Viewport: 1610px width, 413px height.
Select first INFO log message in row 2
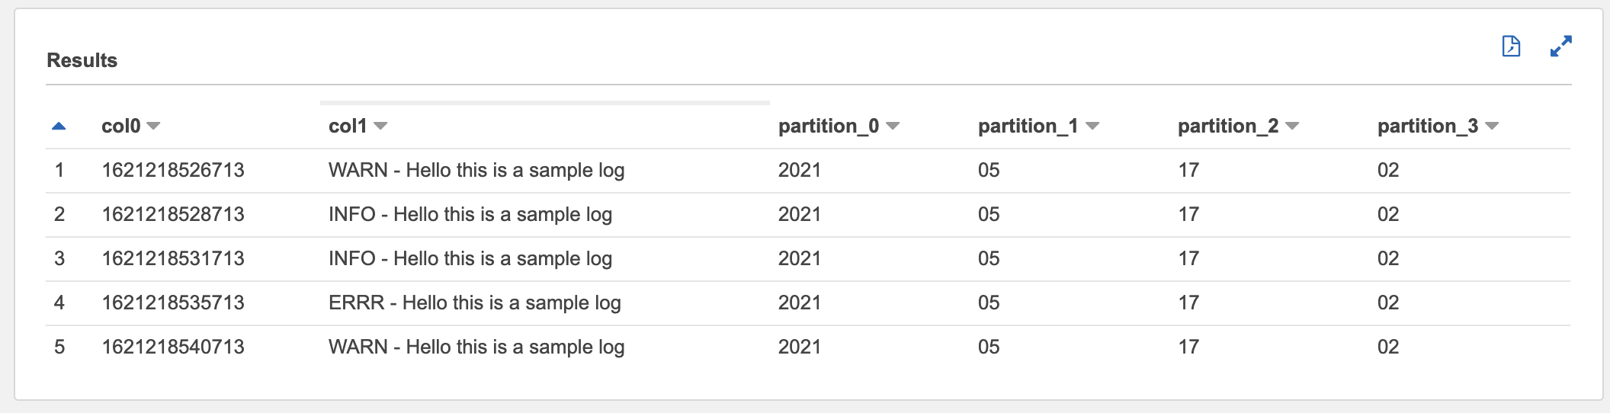(x=470, y=214)
